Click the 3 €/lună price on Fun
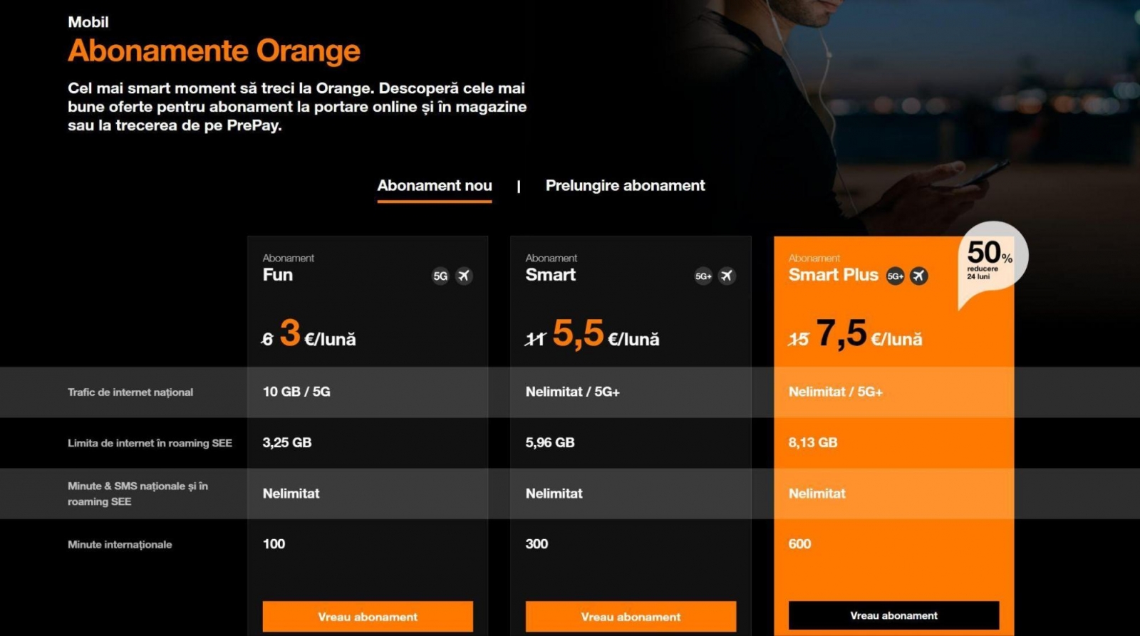 tap(318, 333)
